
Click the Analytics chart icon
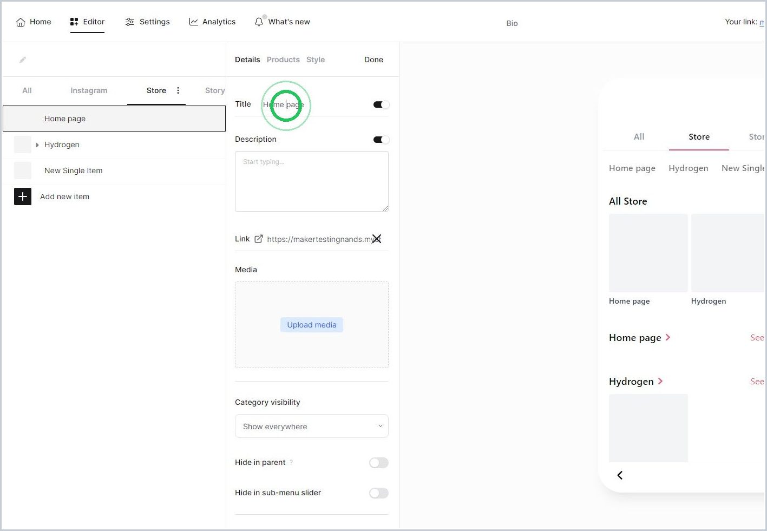click(x=193, y=22)
